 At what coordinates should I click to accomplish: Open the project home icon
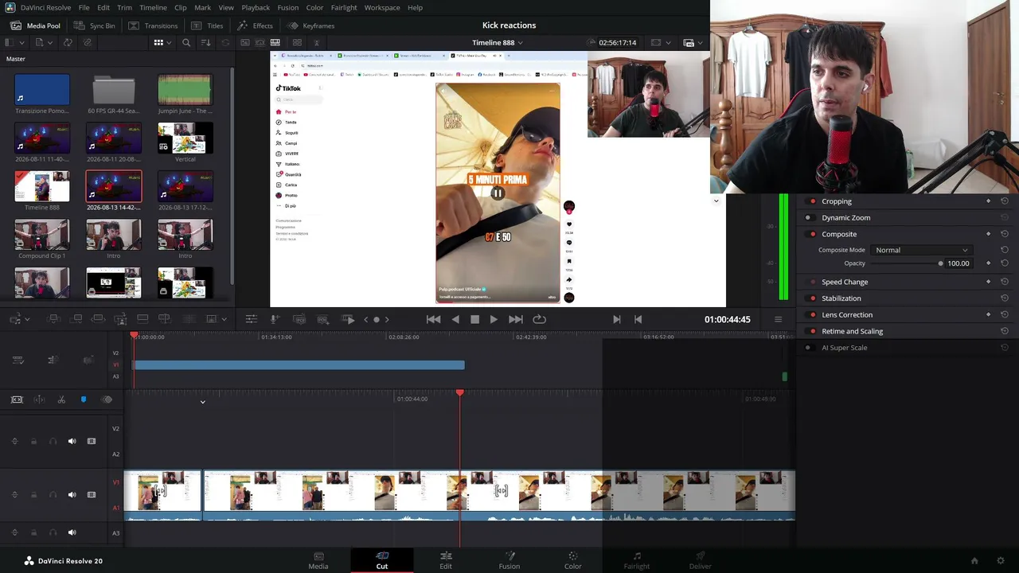(974, 561)
